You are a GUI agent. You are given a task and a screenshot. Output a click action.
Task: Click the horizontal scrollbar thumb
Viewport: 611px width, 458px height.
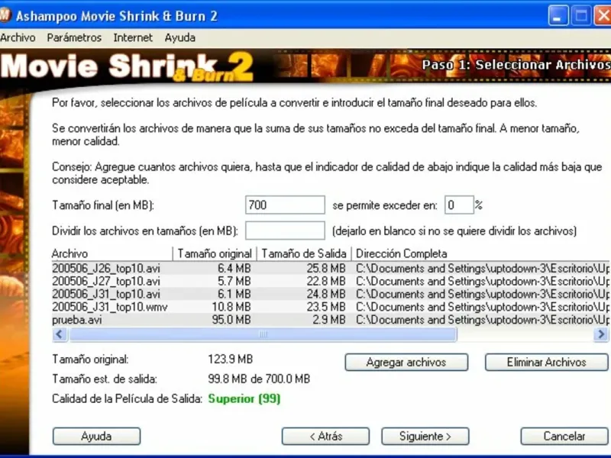263,334
